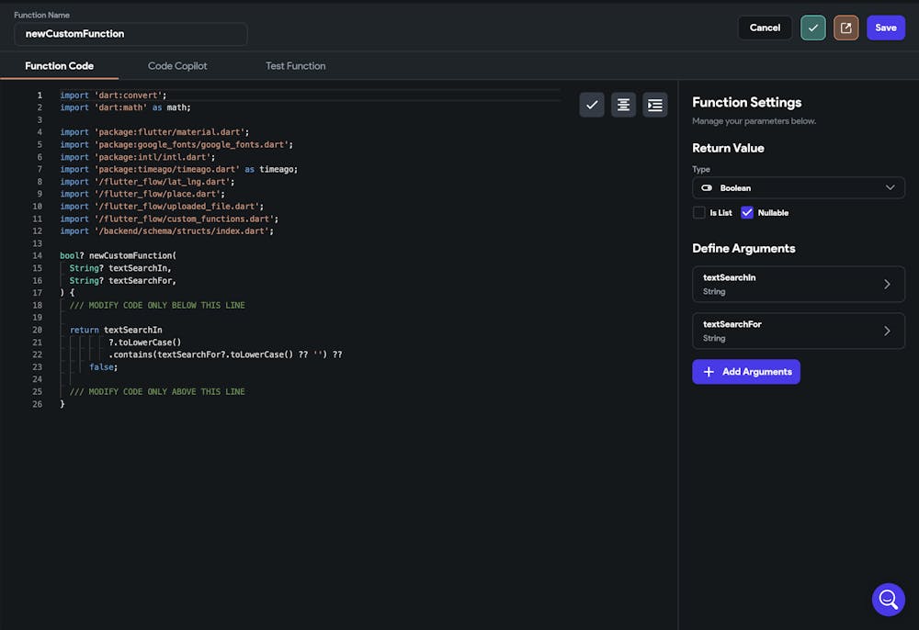Select the Function Code tab
919x630 pixels.
tap(59, 66)
